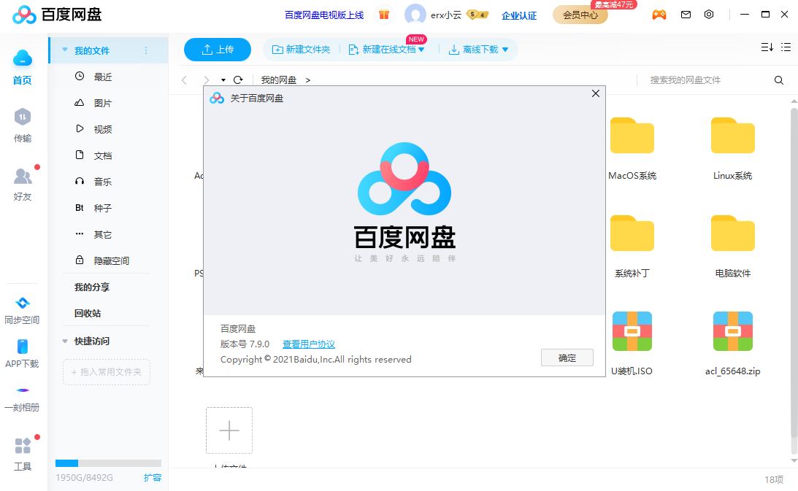Viewport: 798px width, 491px height.
Task: Open the settings hexagon icon
Action: 709,15
